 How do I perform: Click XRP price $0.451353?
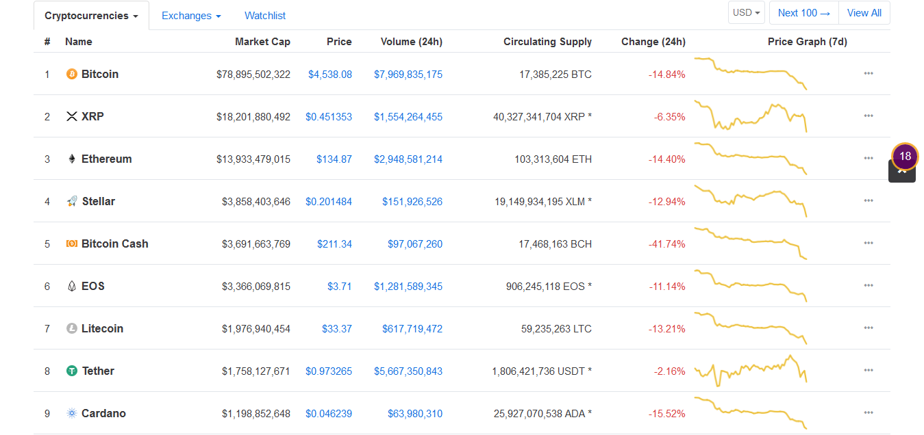click(x=329, y=116)
